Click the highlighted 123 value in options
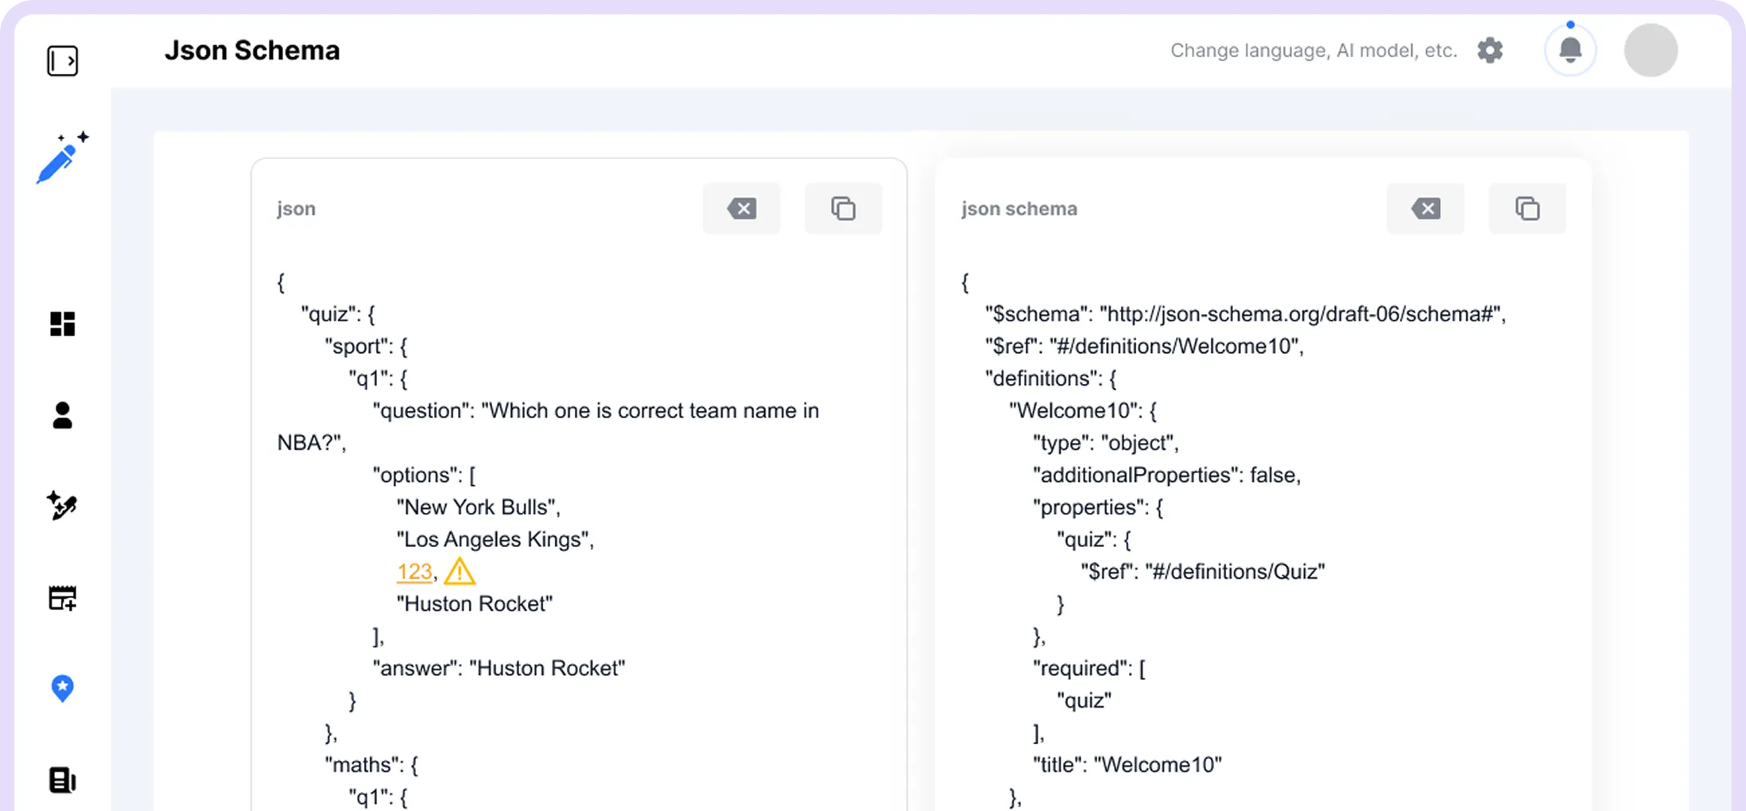 click(x=414, y=572)
